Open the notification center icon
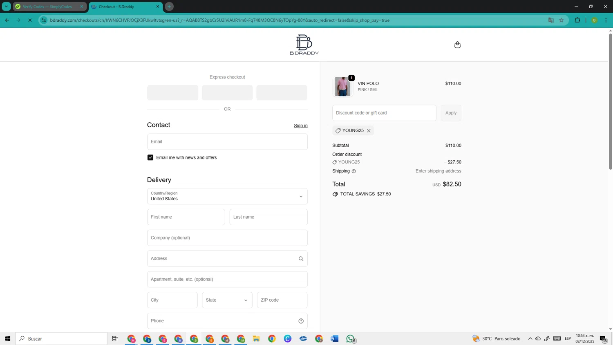This screenshot has width=613, height=345. point(603,338)
